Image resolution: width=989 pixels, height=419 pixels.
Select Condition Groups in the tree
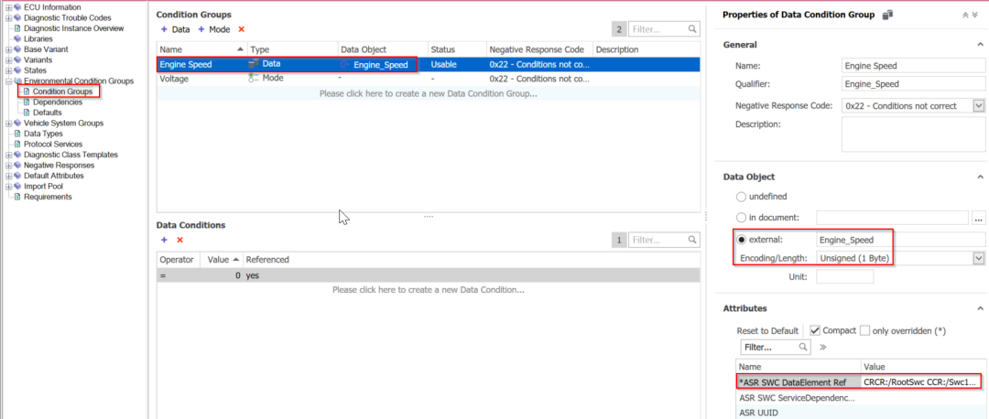click(62, 92)
